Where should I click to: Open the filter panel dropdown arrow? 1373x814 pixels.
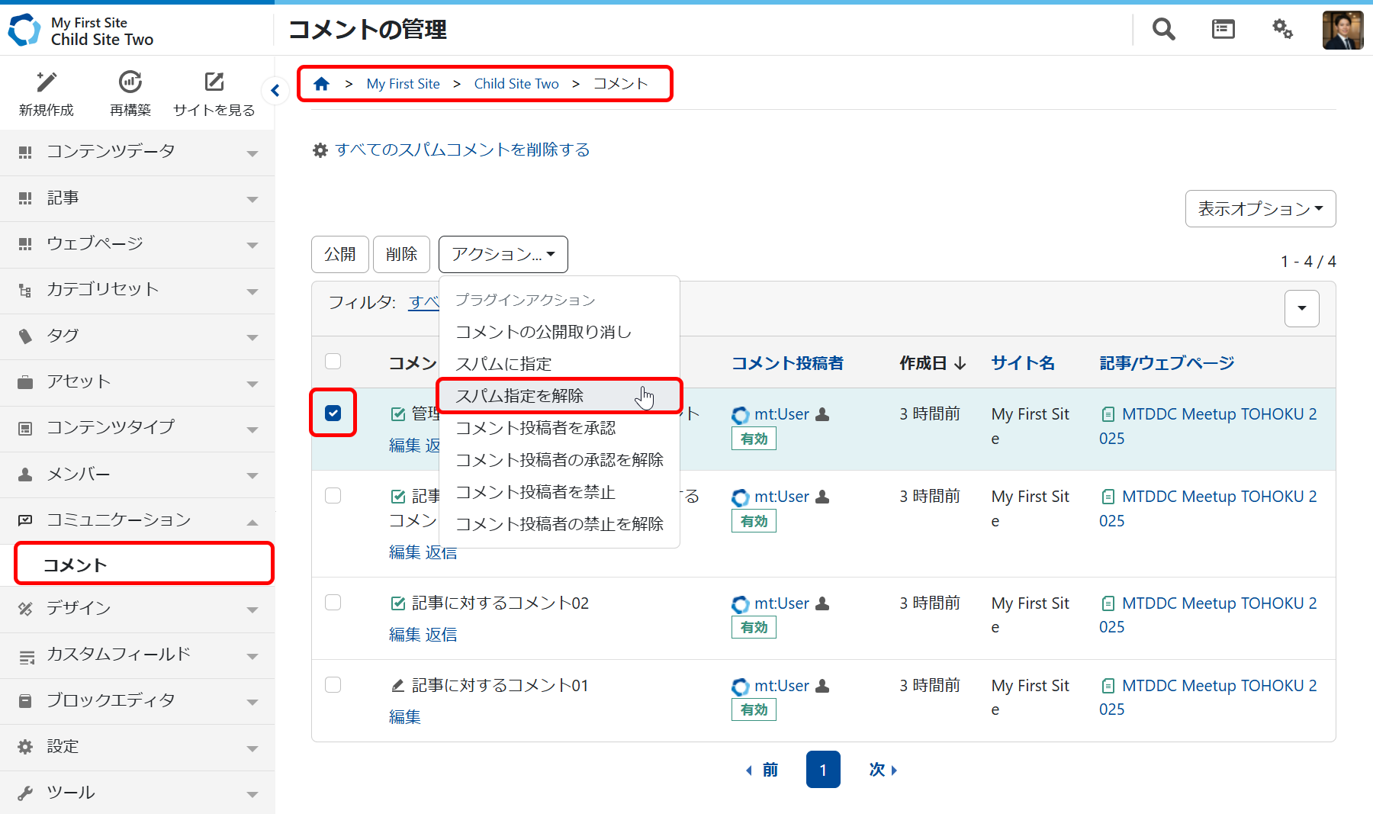1301,308
